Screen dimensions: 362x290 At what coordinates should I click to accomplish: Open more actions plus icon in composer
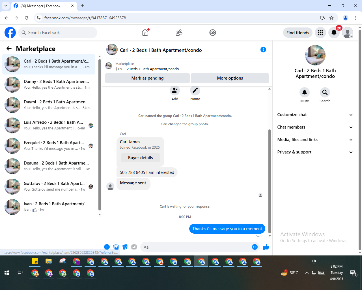pyautogui.click(x=107, y=247)
